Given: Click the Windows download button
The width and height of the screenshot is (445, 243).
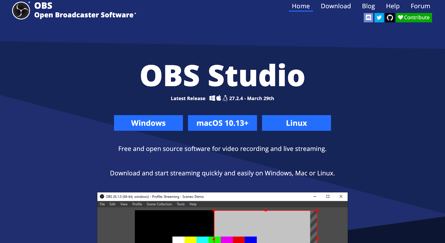Looking at the screenshot, I should coord(149,123).
